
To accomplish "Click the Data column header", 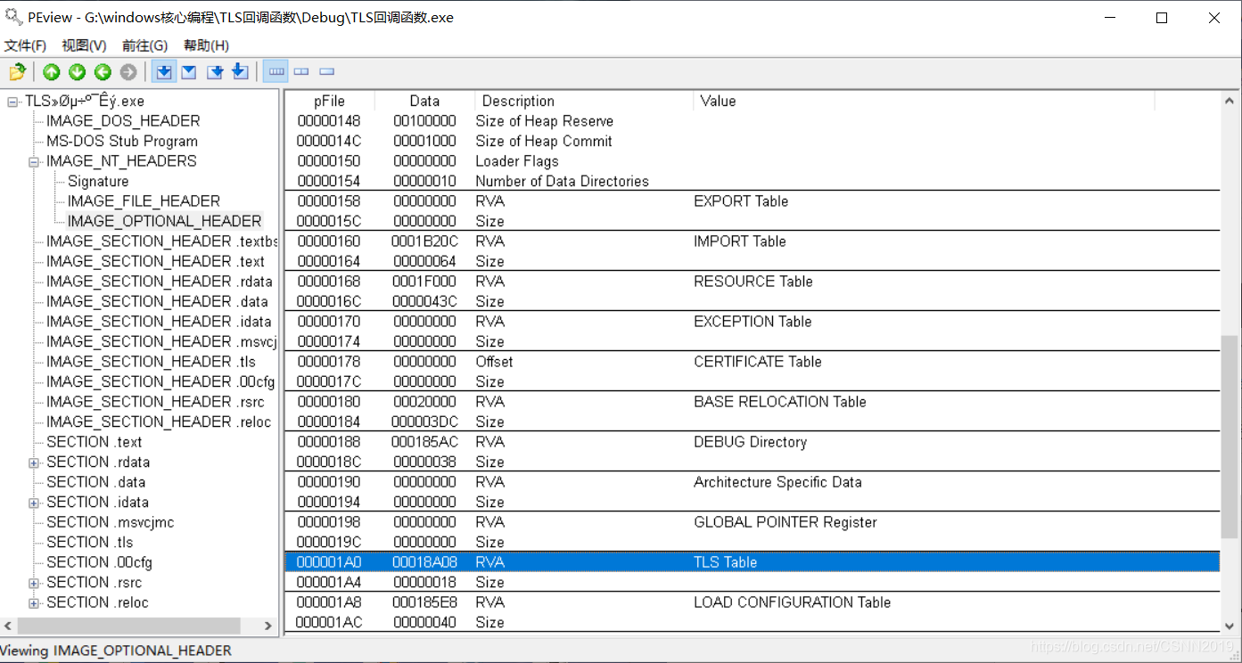I will [x=424, y=101].
